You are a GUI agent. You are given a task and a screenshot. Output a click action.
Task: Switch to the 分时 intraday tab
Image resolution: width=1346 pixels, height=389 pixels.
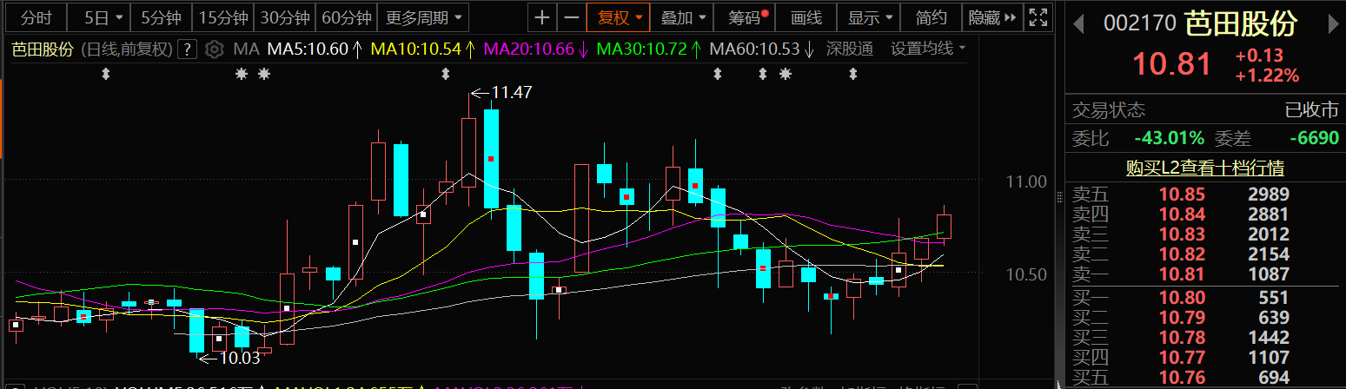pos(36,17)
